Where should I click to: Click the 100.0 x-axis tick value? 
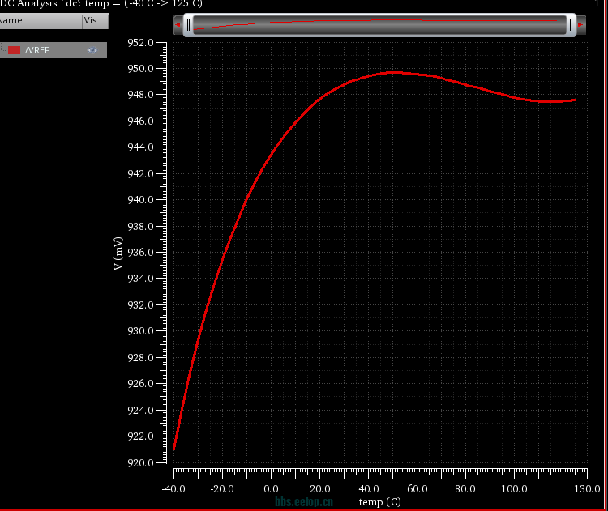pyautogui.click(x=514, y=489)
